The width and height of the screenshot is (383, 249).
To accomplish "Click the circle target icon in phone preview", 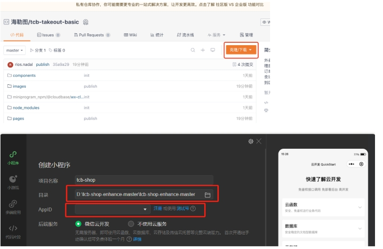I will pos(361,164).
